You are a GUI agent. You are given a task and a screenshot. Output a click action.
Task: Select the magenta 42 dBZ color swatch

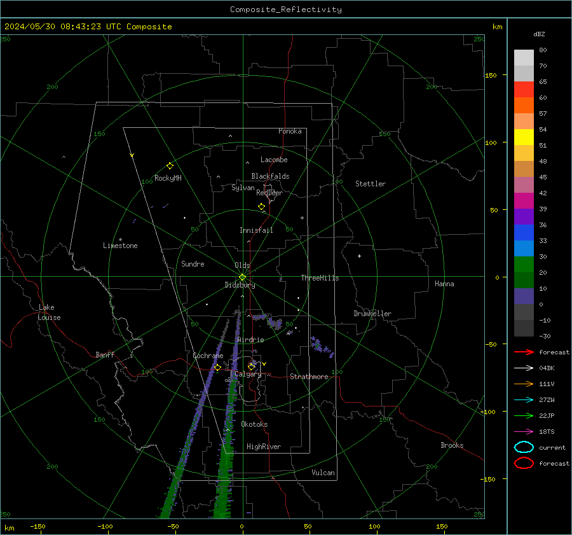[524, 200]
